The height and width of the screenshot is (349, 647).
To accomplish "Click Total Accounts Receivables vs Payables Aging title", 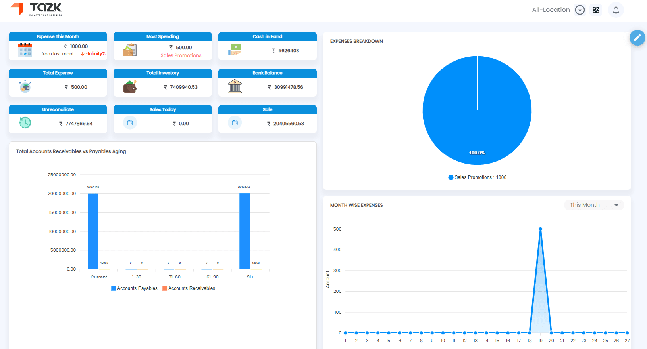I will coord(71,151).
